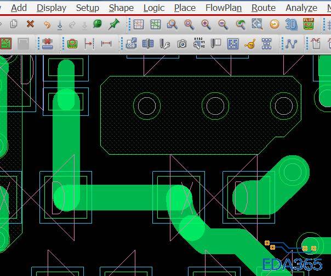This screenshot has width=331, height=276.
Task: Click the middle via circle in shape
Action: pos(215,106)
